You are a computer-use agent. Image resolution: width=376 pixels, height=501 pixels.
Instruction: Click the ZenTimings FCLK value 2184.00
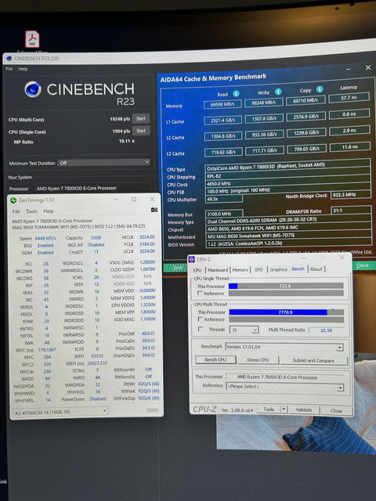[x=147, y=243]
